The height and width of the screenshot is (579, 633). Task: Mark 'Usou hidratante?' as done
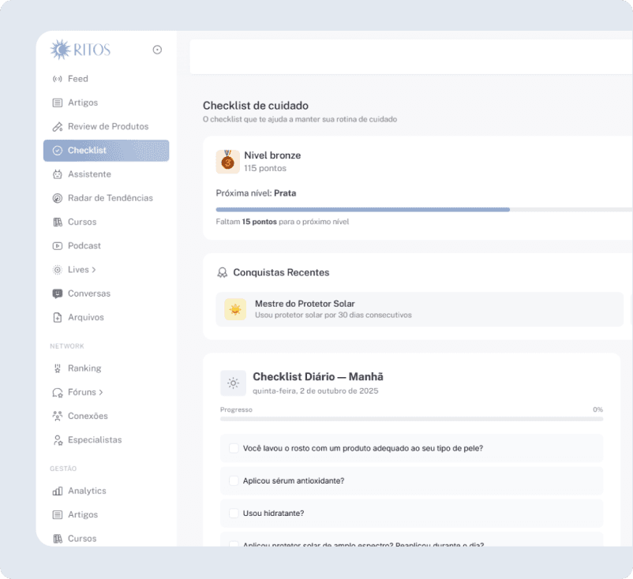point(234,514)
